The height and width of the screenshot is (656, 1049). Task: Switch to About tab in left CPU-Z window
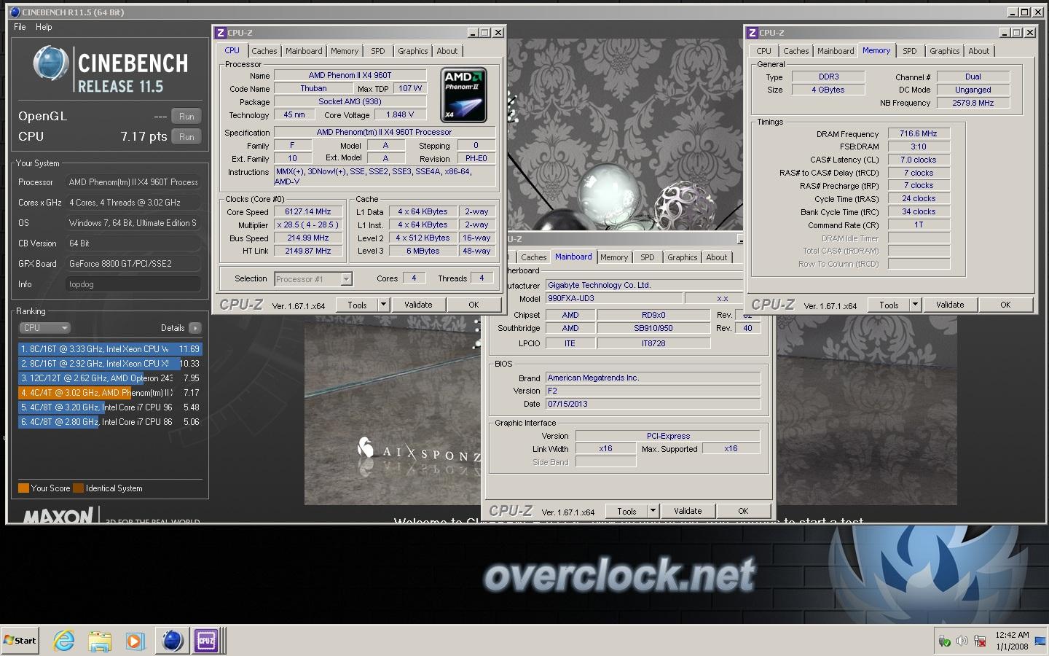click(447, 51)
